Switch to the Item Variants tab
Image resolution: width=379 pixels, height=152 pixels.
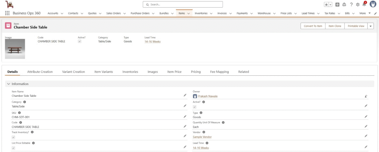104,72
